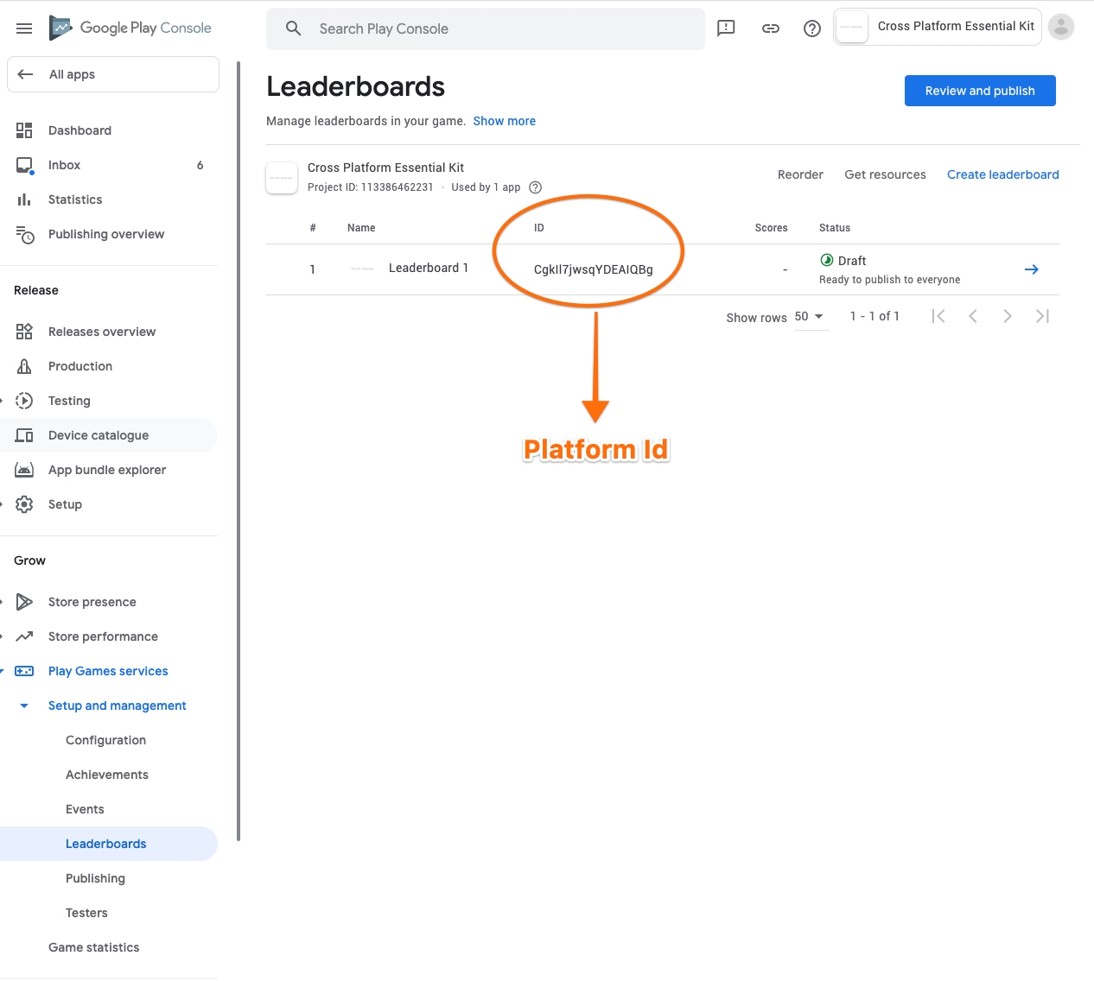Click the Production icon
Image resolution: width=1094 pixels, height=981 pixels.
24,366
